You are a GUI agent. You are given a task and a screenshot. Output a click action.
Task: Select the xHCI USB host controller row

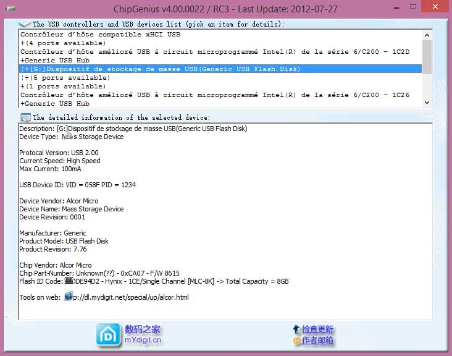coord(220,35)
